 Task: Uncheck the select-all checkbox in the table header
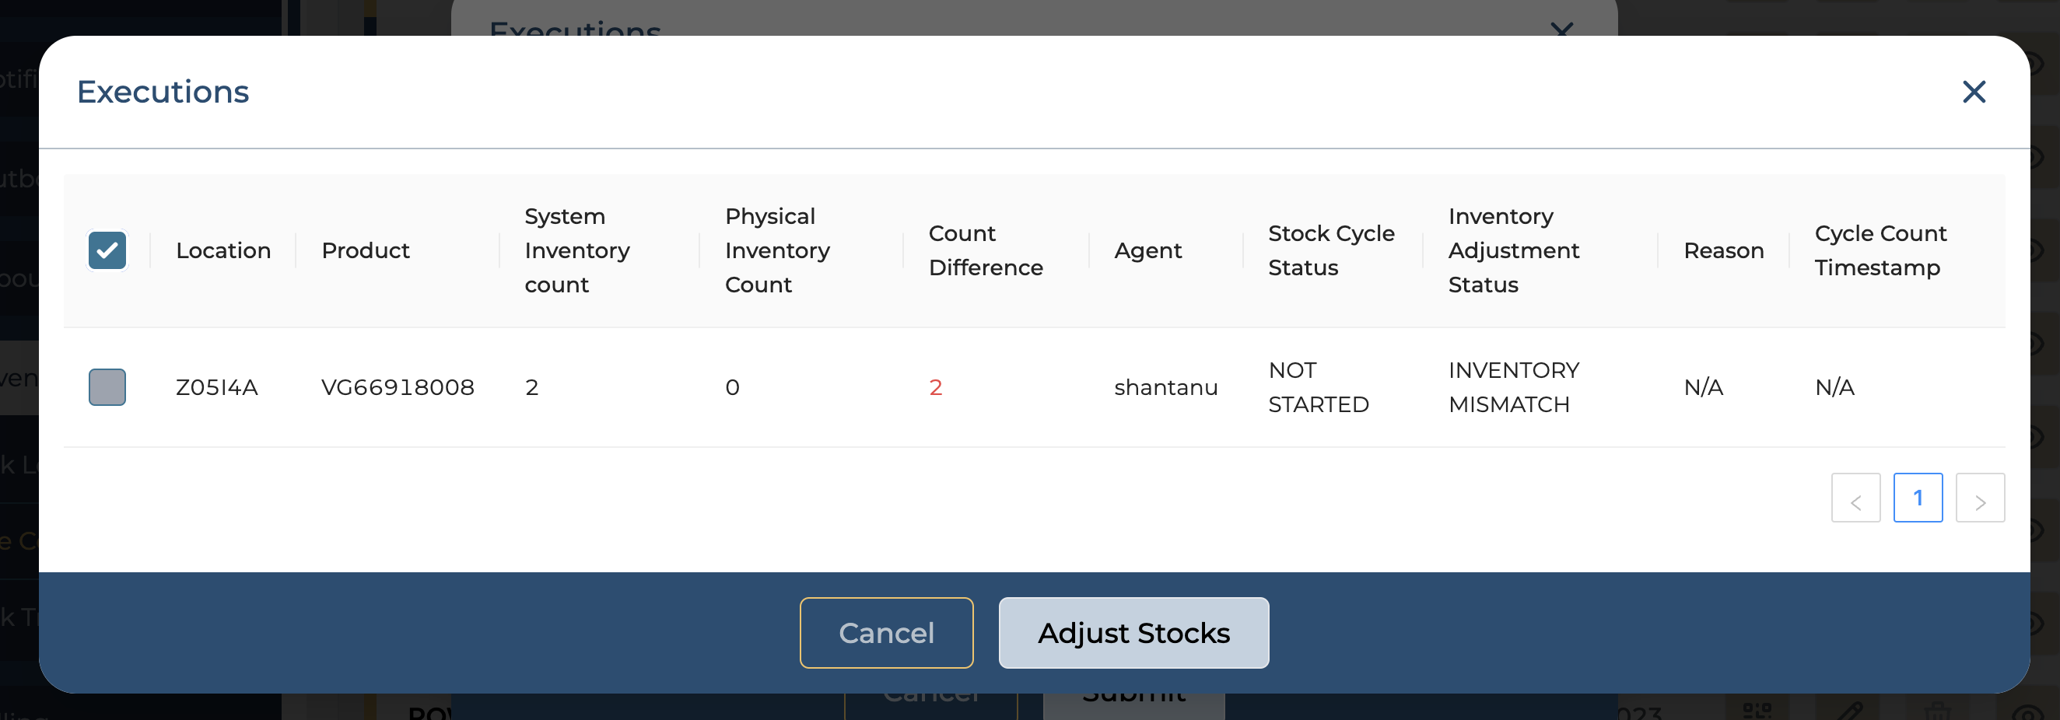(x=107, y=250)
